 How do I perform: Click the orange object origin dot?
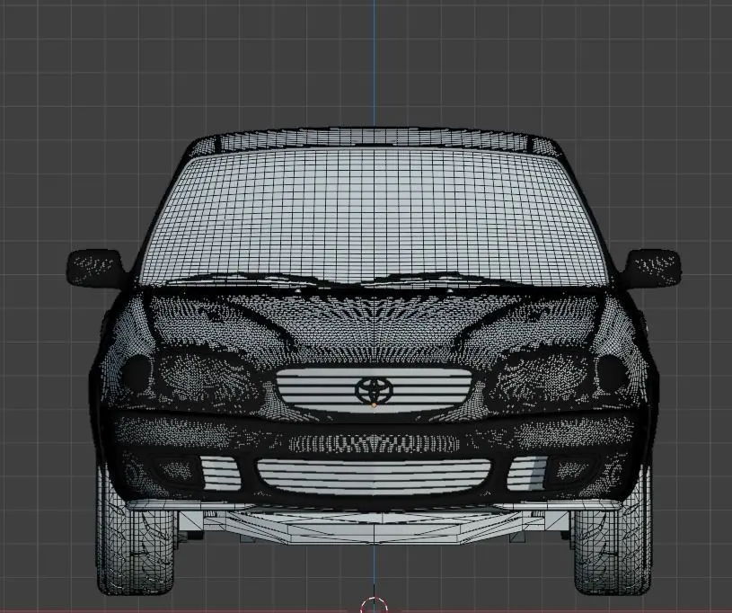pyautogui.click(x=374, y=405)
